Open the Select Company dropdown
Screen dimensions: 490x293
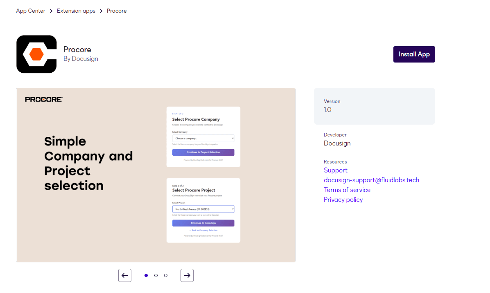(203, 139)
